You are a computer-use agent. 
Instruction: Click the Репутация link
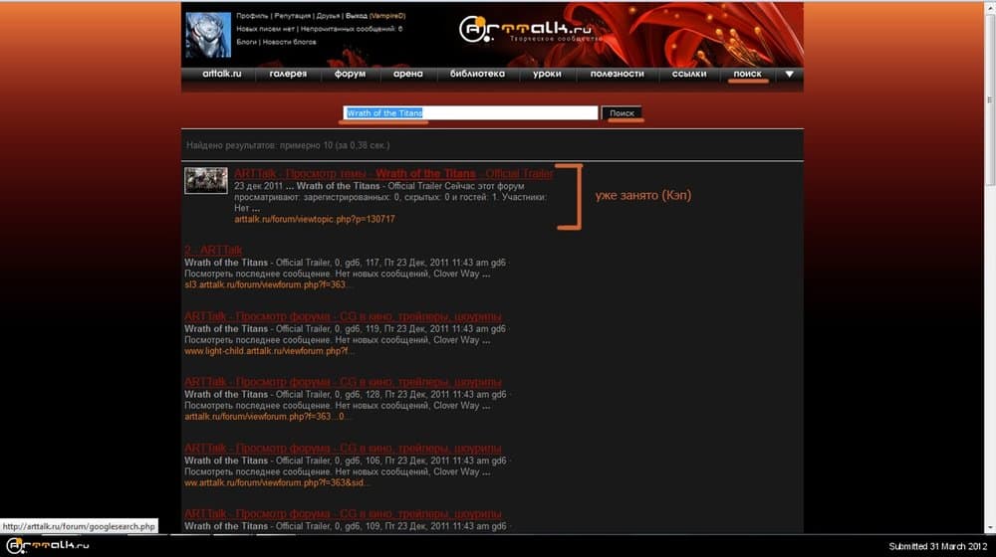(291, 17)
